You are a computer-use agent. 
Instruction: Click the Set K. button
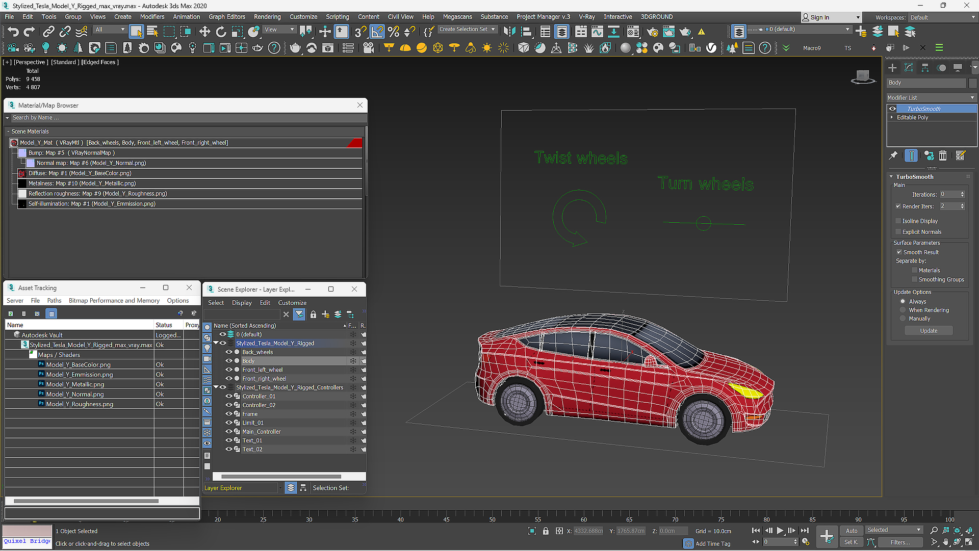(x=851, y=542)
